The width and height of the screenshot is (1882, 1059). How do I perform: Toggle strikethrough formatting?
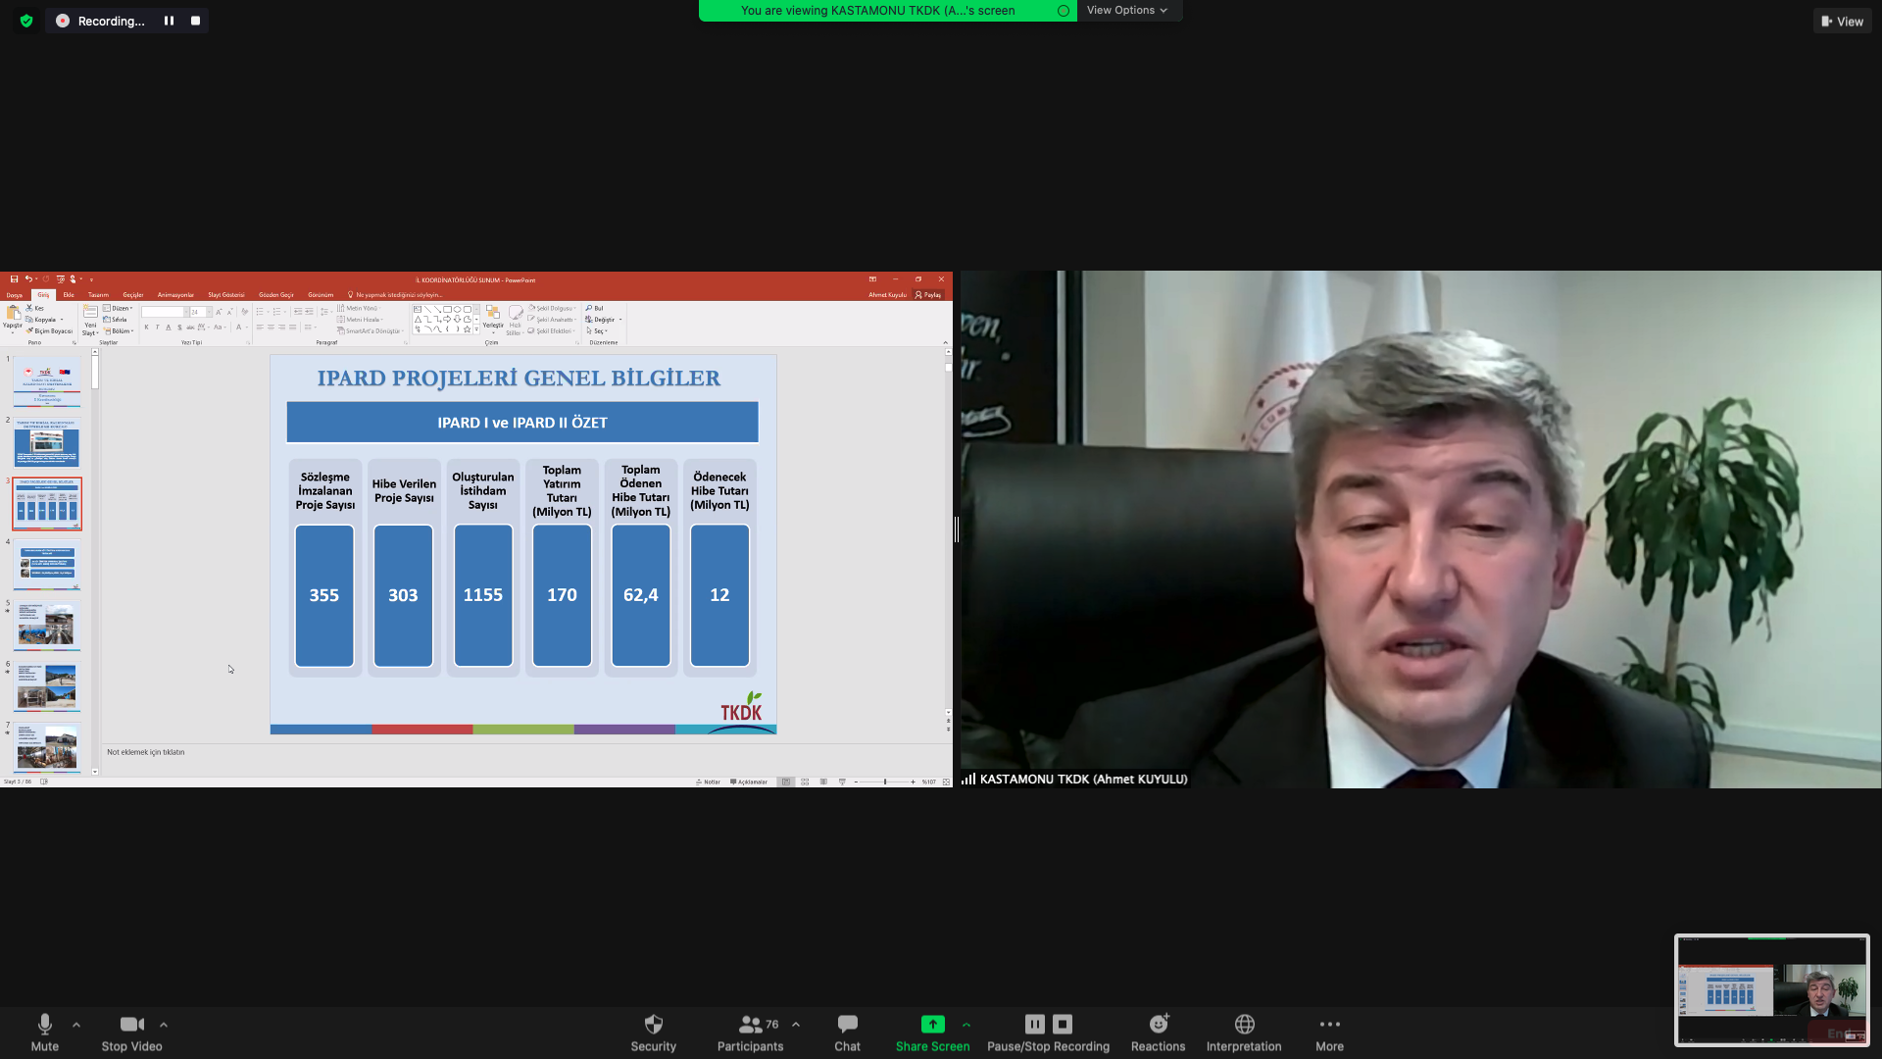(190, 328)
